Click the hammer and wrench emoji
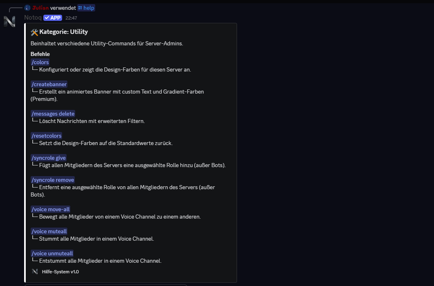This screenshot has width=434, height=286. click(x=34, y=32)
